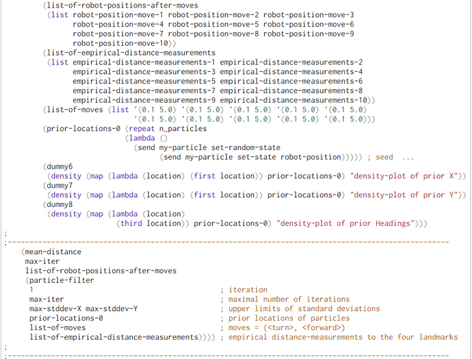Image resolution: width=472 pixels, height=359 pixels.
Task: Click 'particle-filter' function call
Action: click(x=62, y=280)
